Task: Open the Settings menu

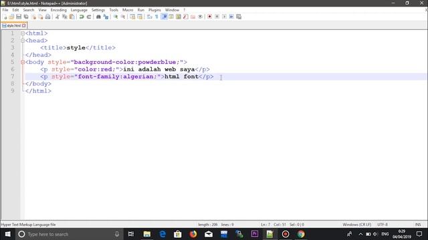Action: (x=98, y=10)
